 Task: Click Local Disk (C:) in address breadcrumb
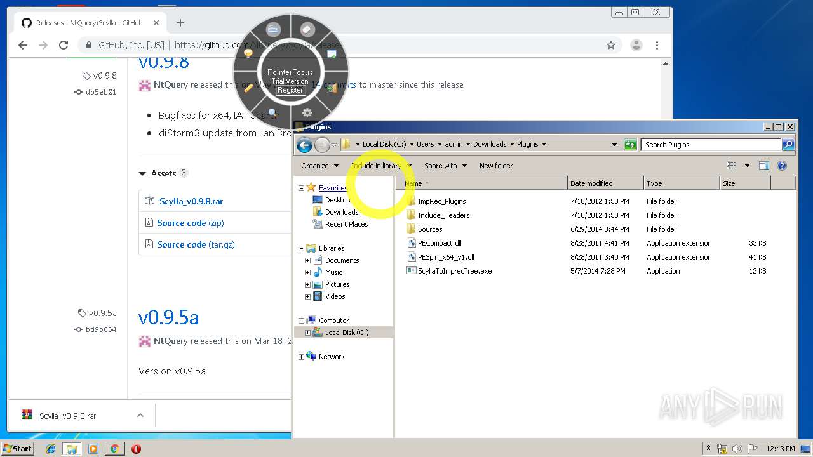tap(384, 144)
